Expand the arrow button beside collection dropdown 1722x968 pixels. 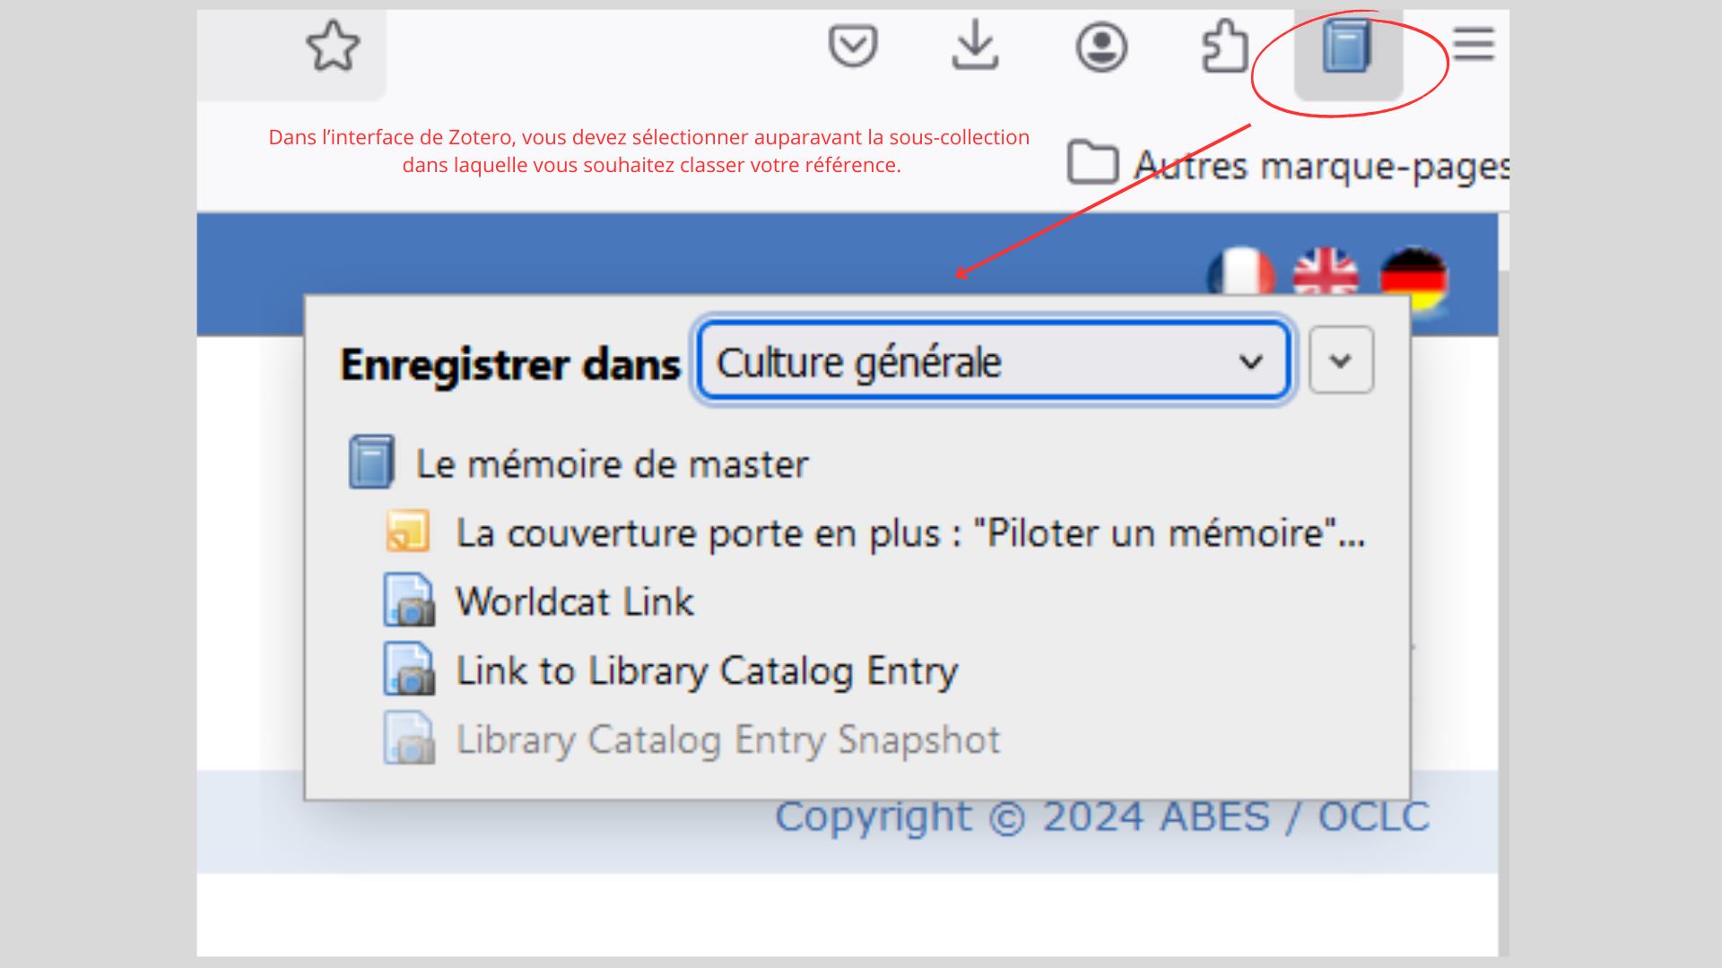[x=1341, y=360]
